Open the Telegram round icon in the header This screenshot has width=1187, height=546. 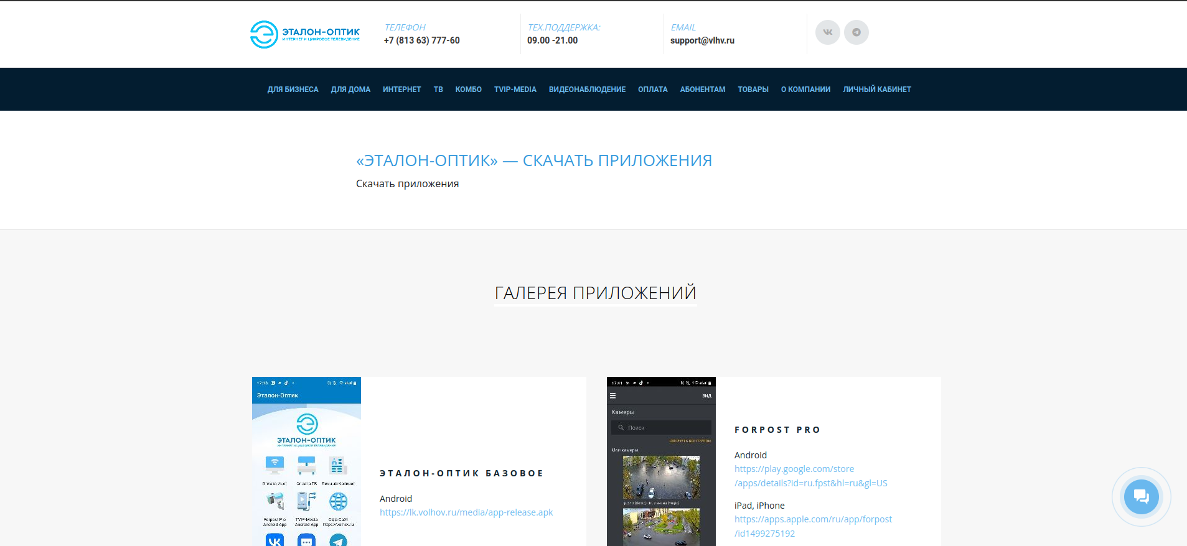(x=856, y=32)
